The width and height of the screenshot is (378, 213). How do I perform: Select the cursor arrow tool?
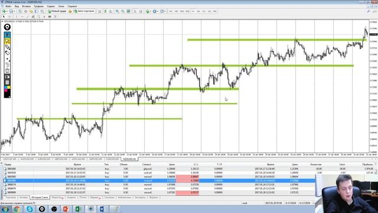4,17
